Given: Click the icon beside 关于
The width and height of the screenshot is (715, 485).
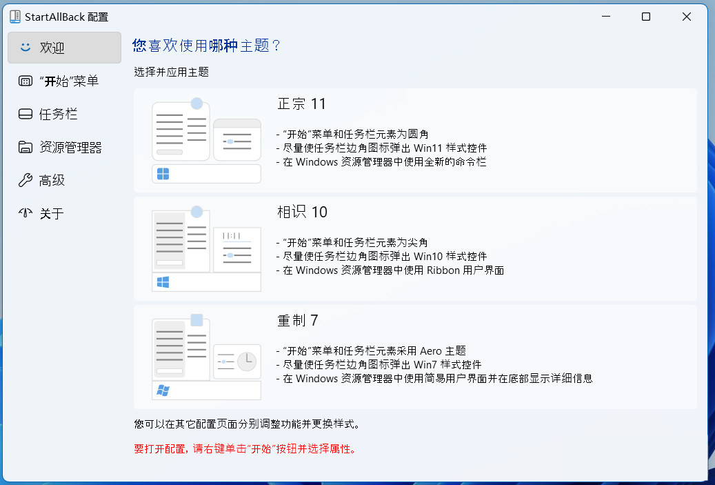Looking at the screenshot, I should coord(26,213).
